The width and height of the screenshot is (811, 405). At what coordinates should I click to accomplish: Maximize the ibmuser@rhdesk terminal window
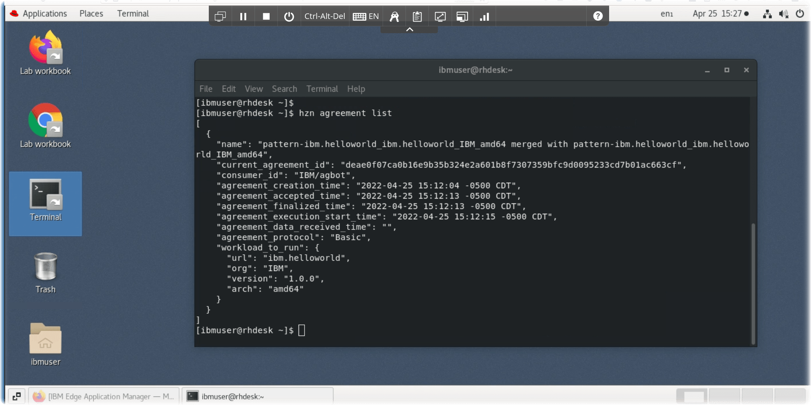[727, 70]
